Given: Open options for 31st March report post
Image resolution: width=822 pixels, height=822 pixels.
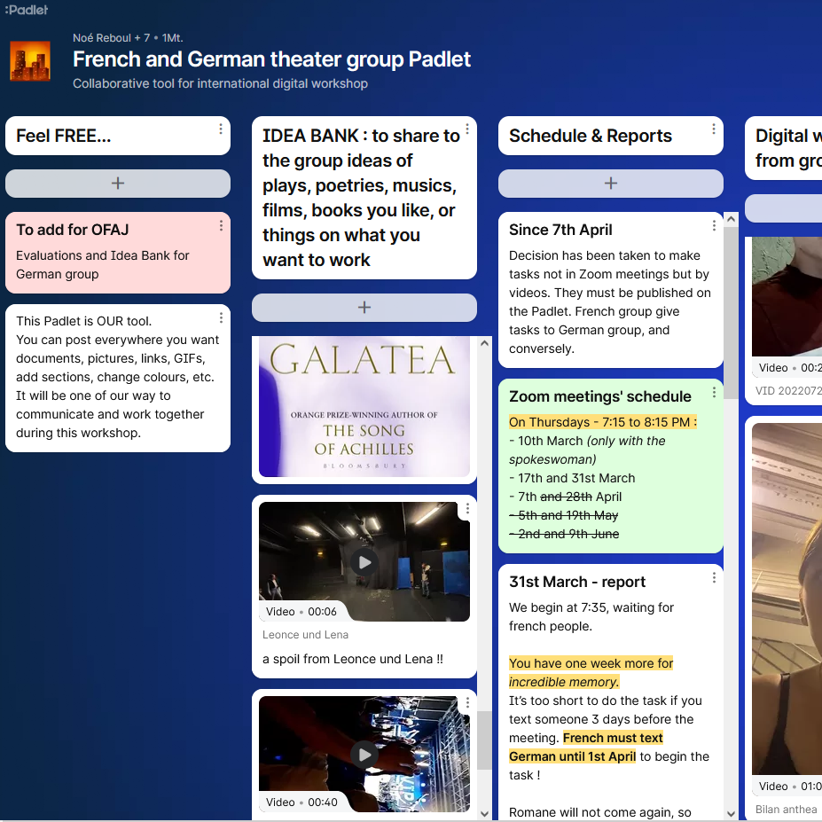Looking at the screenshot, I should [x=714, y=577].
